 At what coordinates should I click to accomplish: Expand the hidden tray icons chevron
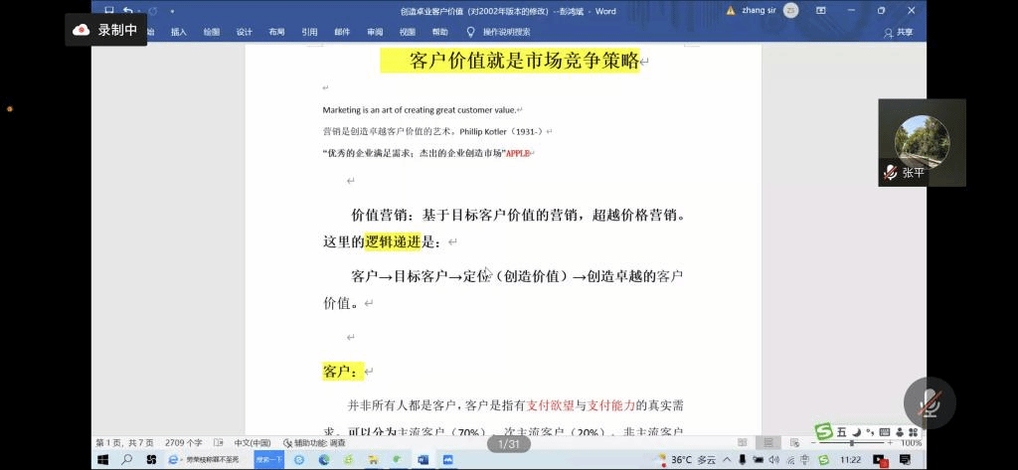coord(727,460)
